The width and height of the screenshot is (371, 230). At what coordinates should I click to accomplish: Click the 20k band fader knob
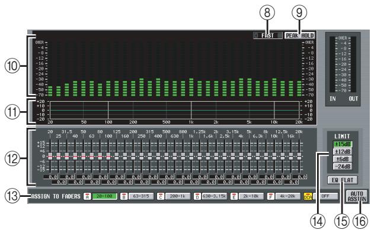click(x=299, y=156)
